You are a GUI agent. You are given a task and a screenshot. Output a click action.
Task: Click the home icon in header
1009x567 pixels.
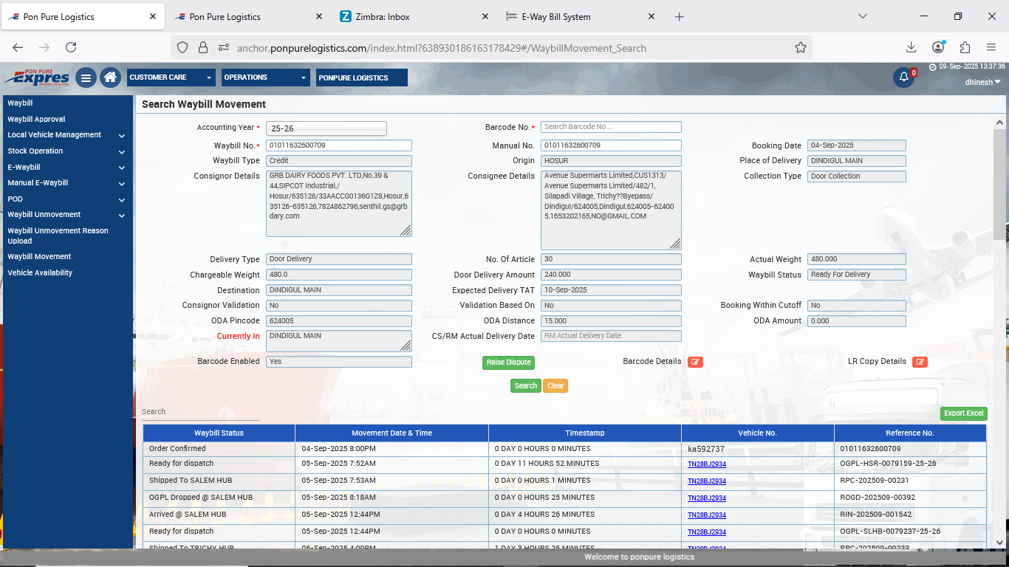pos(111,78)
